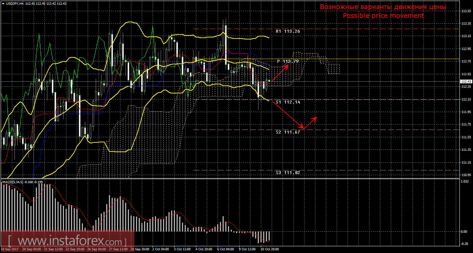Click the 111.35 price axis value
The width and height of the screenshot is (473, 253).
click(466, 149)
